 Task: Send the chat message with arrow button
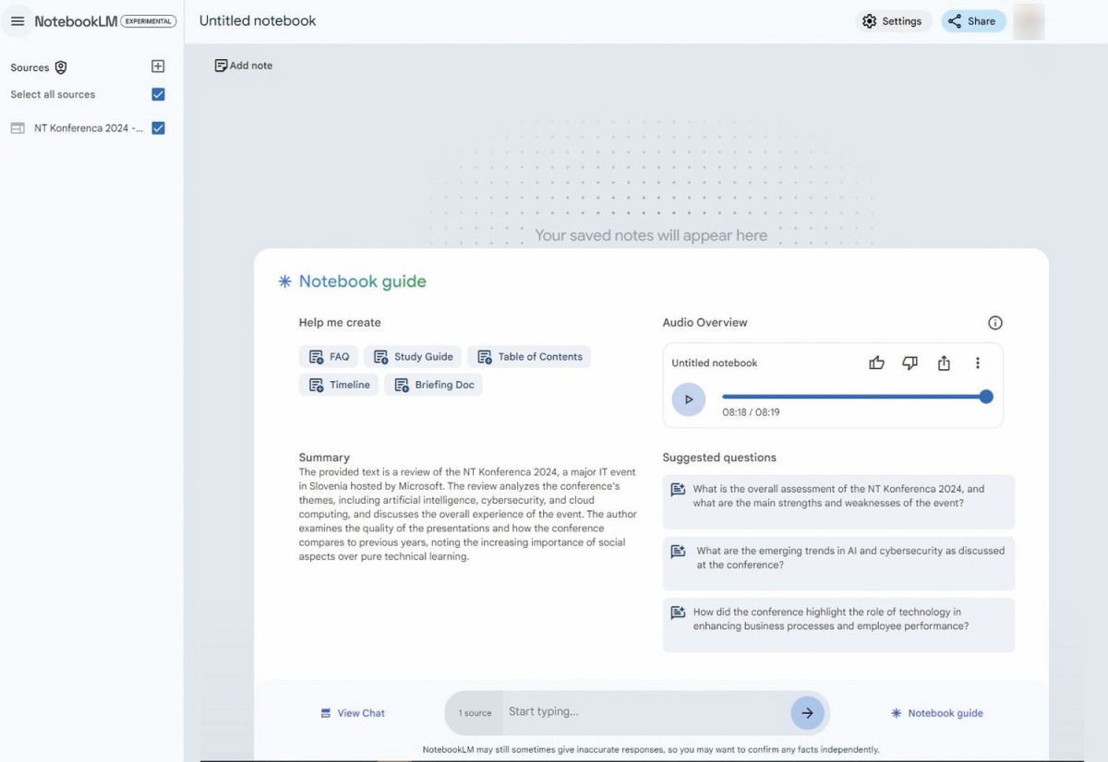point(807,713)
